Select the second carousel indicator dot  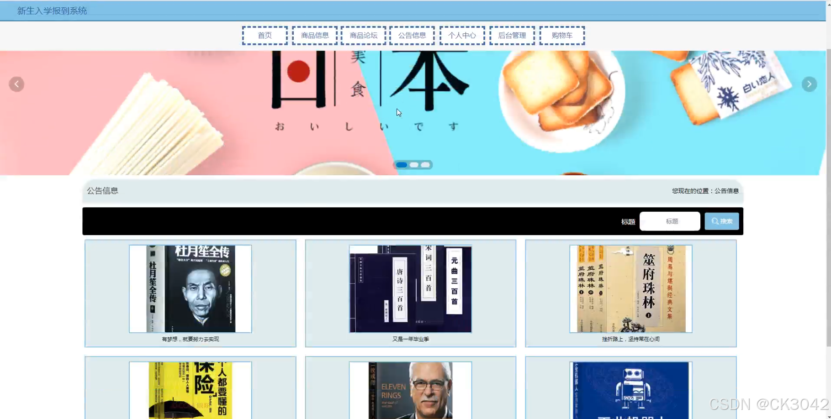coord(414,165)
